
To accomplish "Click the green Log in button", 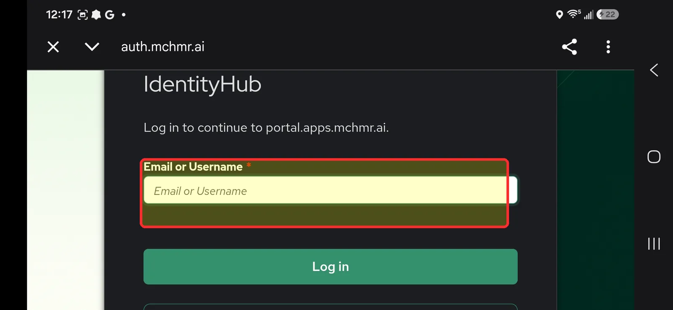I will pyautogui.click(x=331, y=267).
